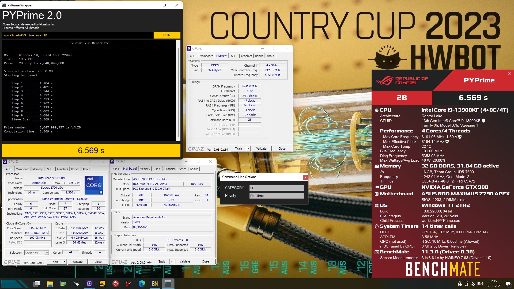Click the yellow 6.569 s result bar
This screenshot has width=514, height=289.
(x=91, y=150)
